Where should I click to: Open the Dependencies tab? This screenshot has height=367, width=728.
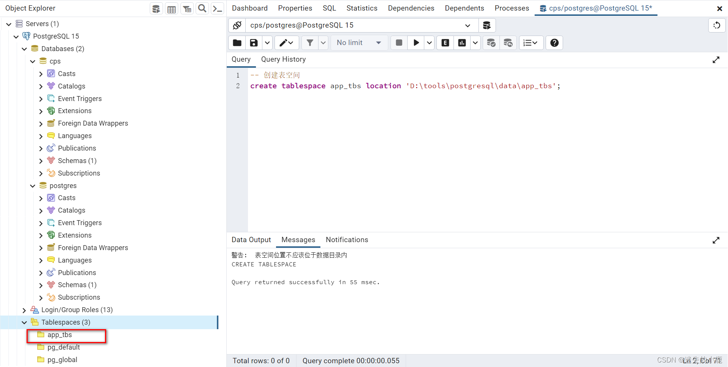tap(411, 8)
